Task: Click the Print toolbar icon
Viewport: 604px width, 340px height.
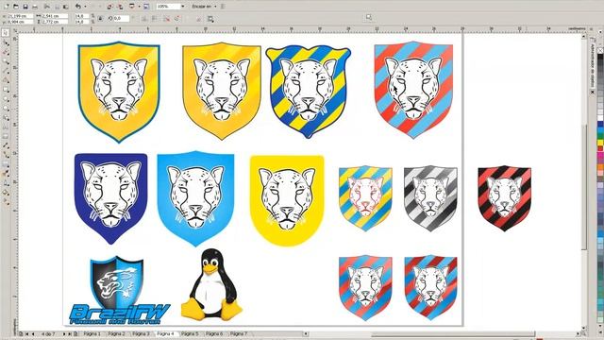Action: pos(35,7)
